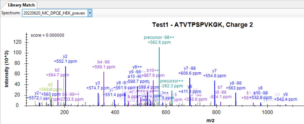This screenshot has height=124, width=304.
Task: Click the y3 +574.7 ppm peak label
Action: click(x=98, y=85)
